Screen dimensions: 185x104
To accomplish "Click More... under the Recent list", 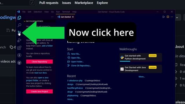I will [70, 99].
